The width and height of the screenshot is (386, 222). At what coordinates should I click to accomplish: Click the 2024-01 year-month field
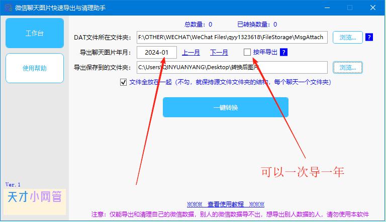point(157,52)
